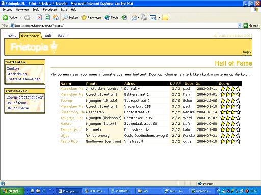Click the Stop page loading icon

pyautogui.click(x=39, y=17)
